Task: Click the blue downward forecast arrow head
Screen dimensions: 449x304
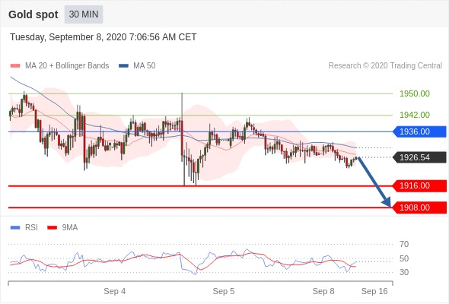Action: 387,202
